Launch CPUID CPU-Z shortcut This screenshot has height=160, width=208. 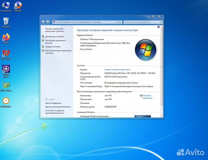pos(6,71)
